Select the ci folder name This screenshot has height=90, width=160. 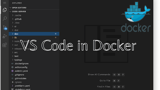coord(15,26)
